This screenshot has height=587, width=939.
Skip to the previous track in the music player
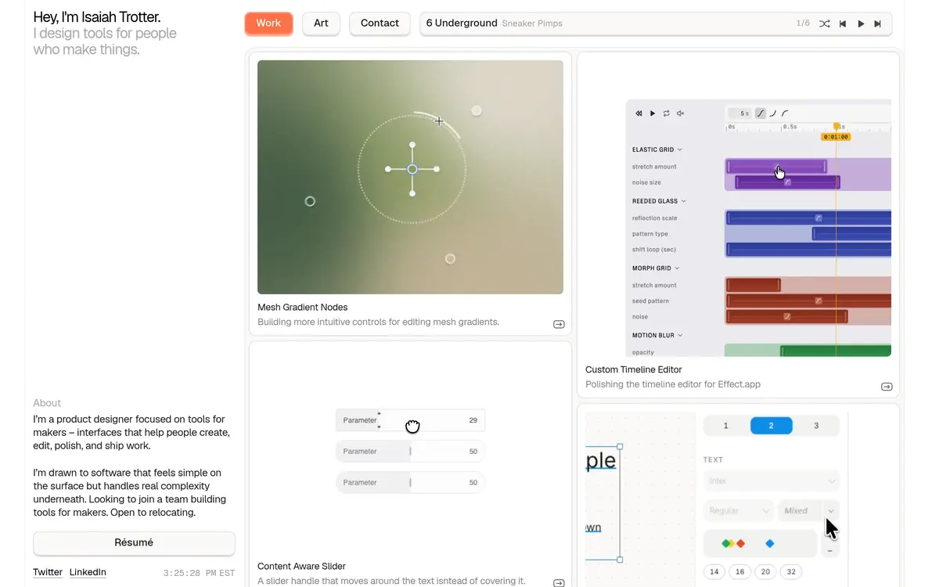pos(843,23)
